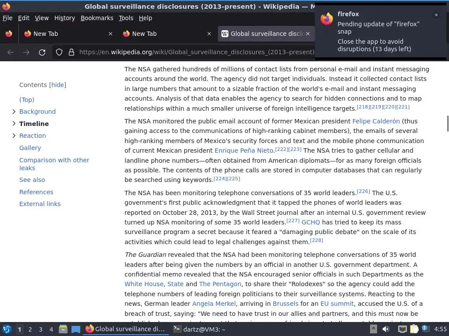The height and width of the screenshot is (336, 449).
Task: Click the network monitor tray icon
Action: 403,329
